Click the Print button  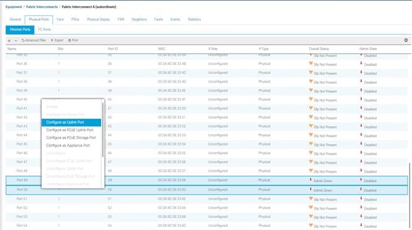[x=73, y=40]
